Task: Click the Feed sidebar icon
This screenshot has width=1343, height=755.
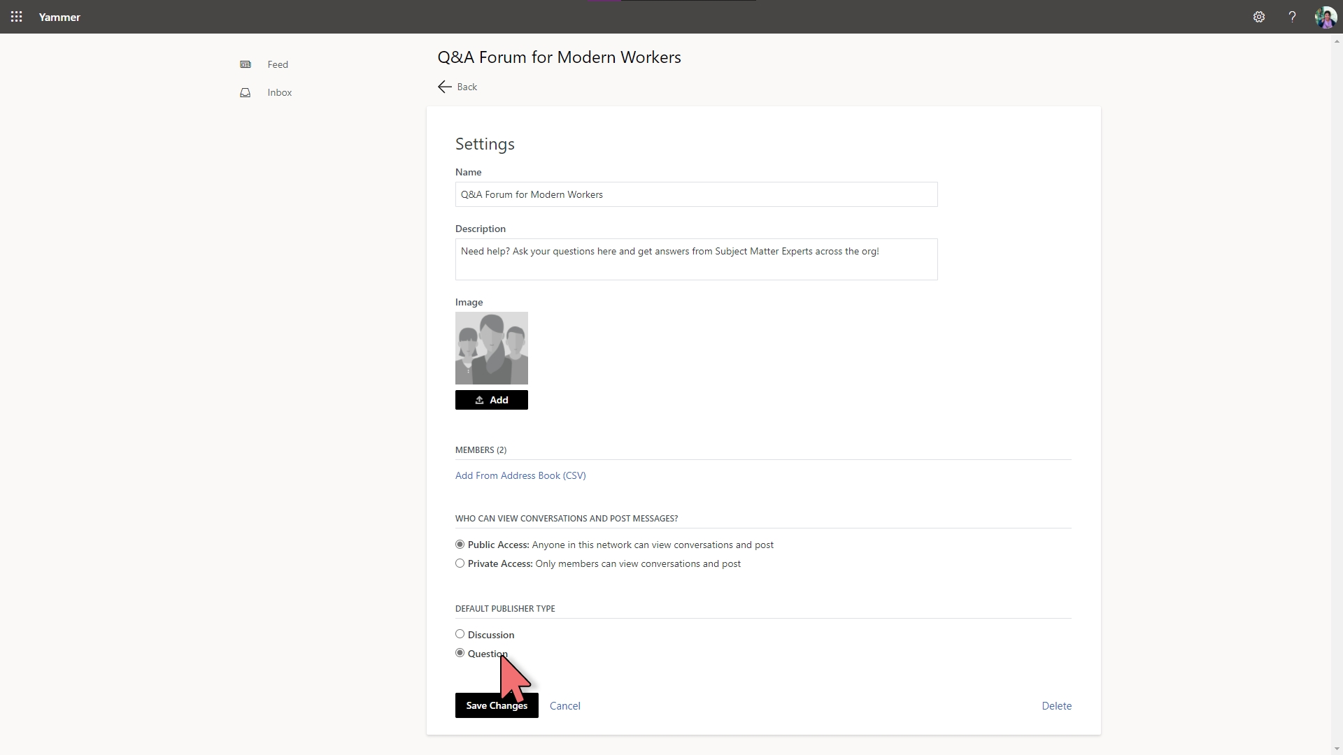Action: coord(244,64)
